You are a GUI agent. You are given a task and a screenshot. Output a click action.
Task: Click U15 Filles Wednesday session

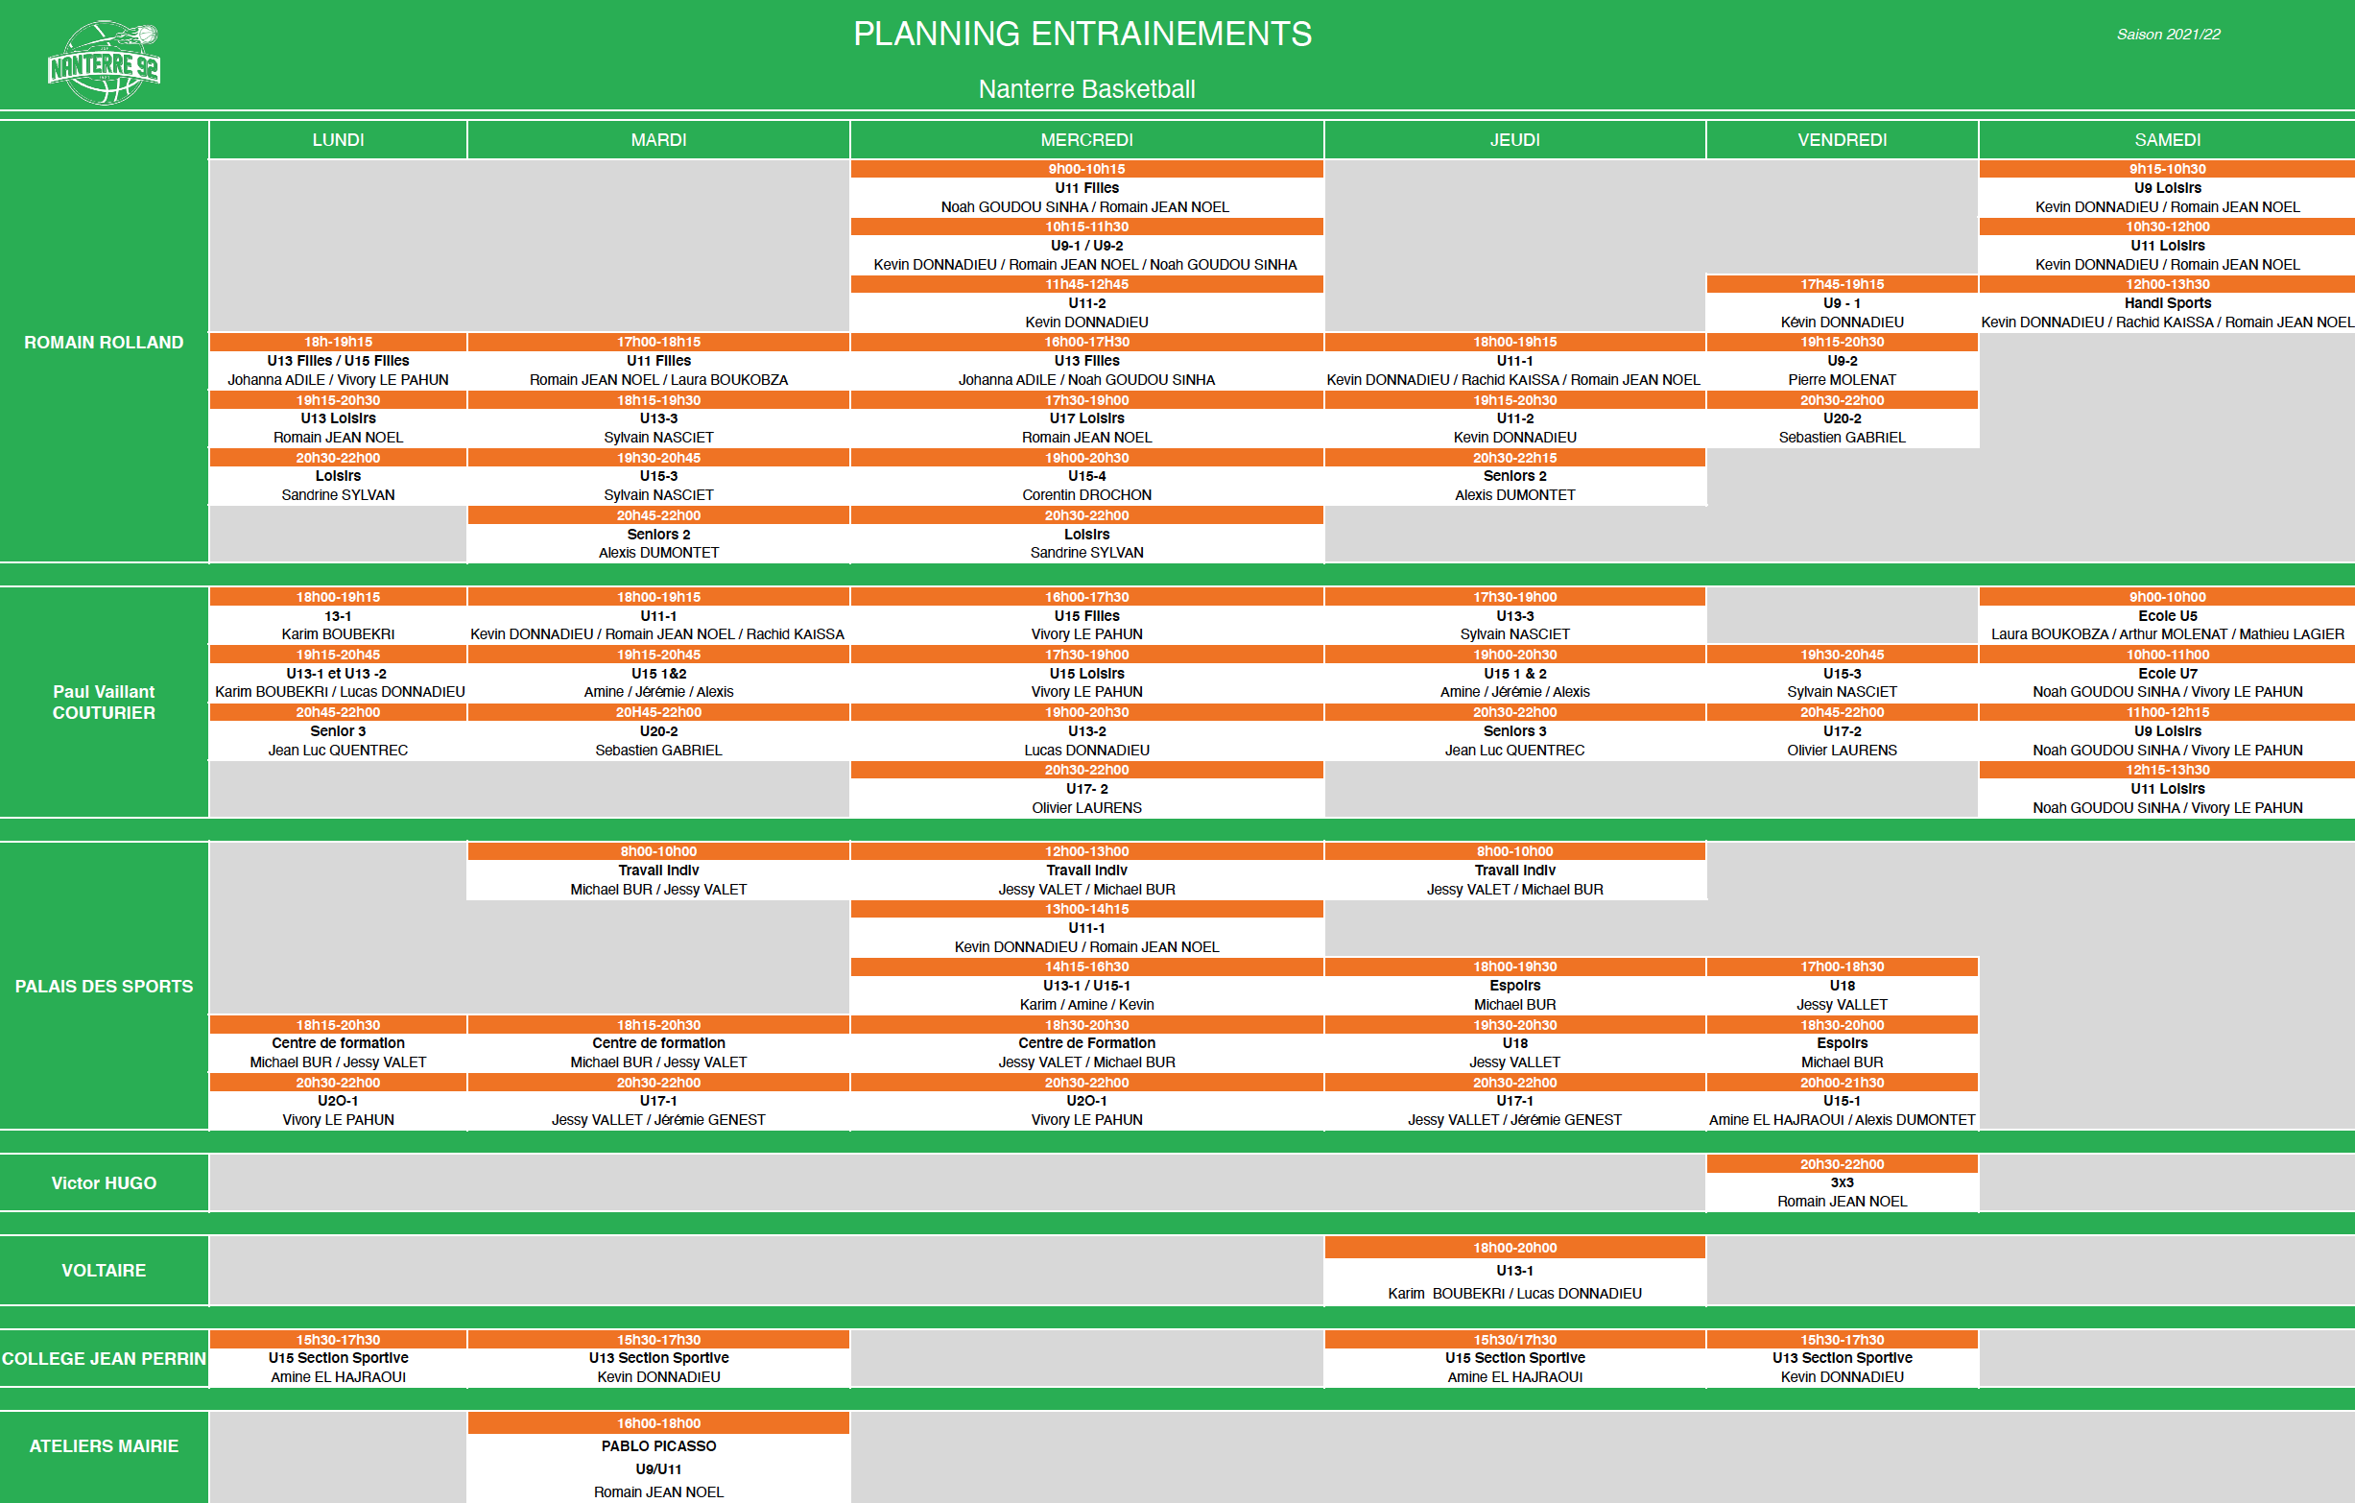pyautogui.click(x=1086, y=616)
